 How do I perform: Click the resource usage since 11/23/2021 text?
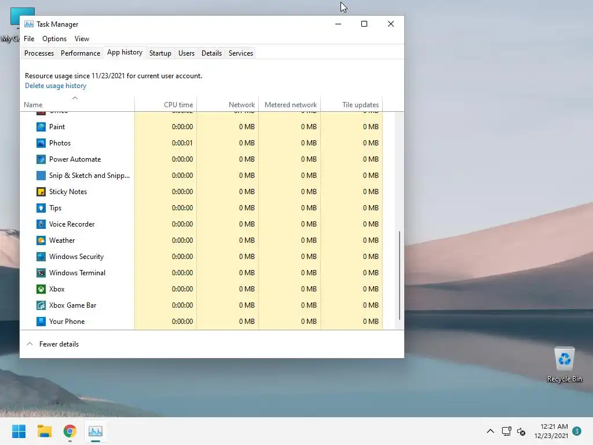[114, 76]
